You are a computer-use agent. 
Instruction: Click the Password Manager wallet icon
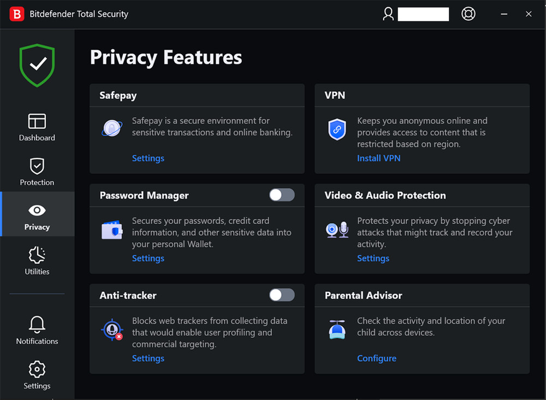pyautogui.click(x=112, y=230)
